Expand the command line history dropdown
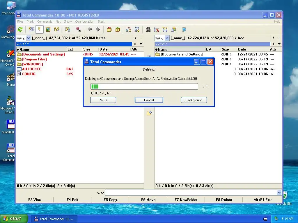298x223 pixels. pos(279,193)
